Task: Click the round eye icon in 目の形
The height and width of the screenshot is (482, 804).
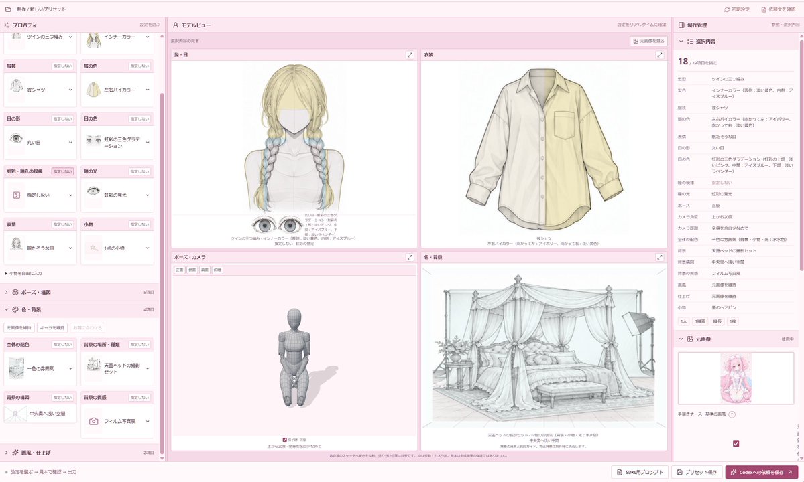Action: tap(16, 139)
